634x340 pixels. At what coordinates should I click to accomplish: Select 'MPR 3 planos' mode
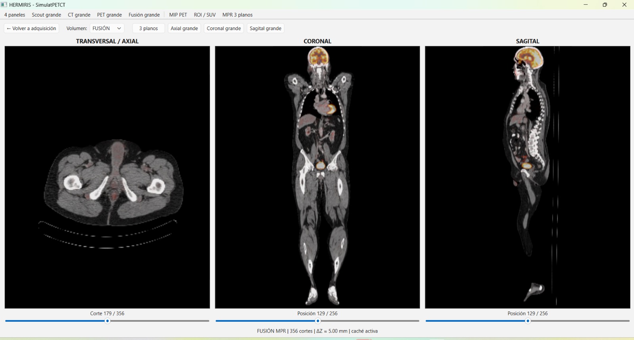(237, 15)
